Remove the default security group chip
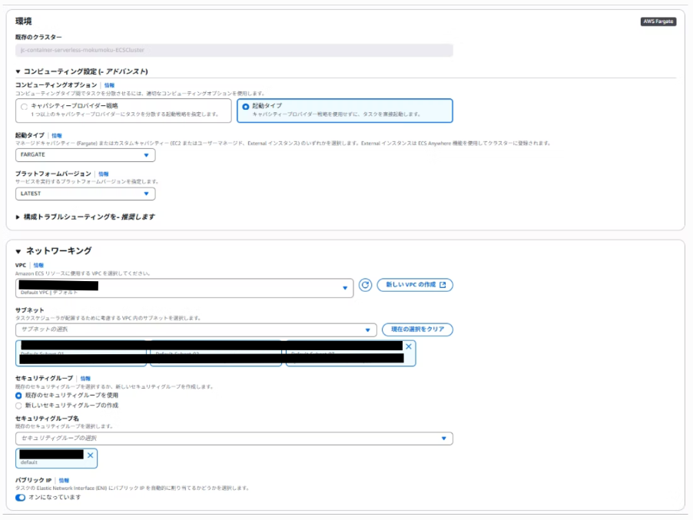This screenshot has width=693, height=520. click(x=90, y=455)
